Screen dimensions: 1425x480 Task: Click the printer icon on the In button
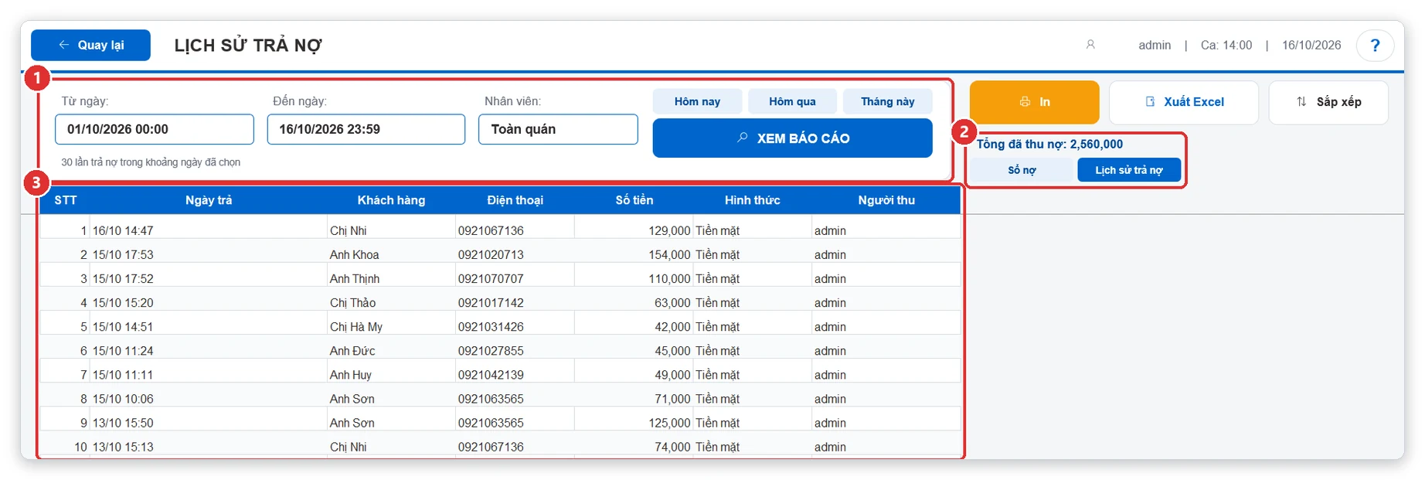tap(1025, 102)
